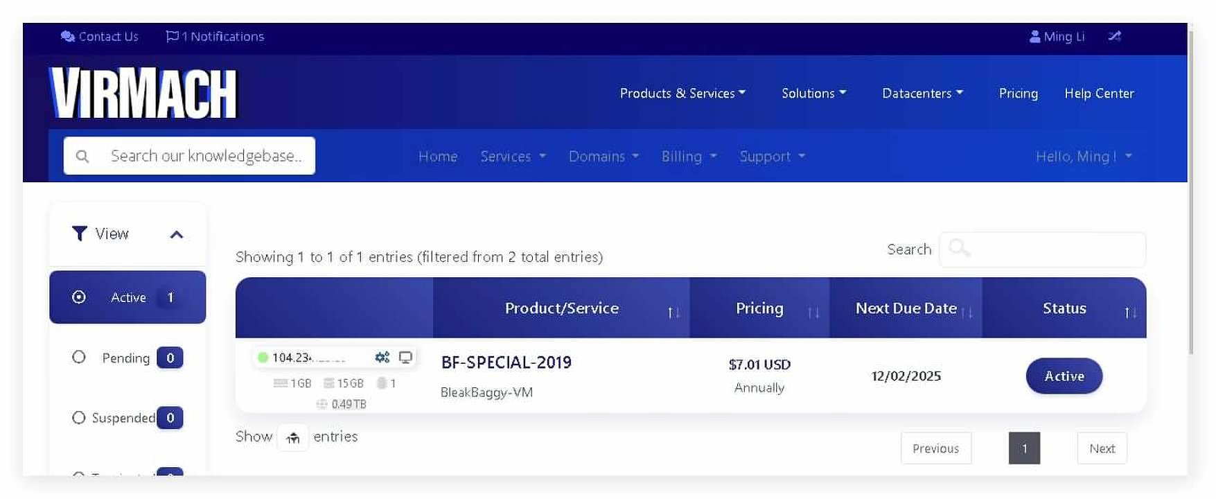Click the Next pagination button
Screen dimensions: 1216x499
coord(1102,448)
